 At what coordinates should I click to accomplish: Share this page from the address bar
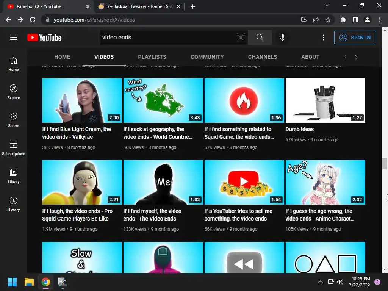tap(316, 20)
